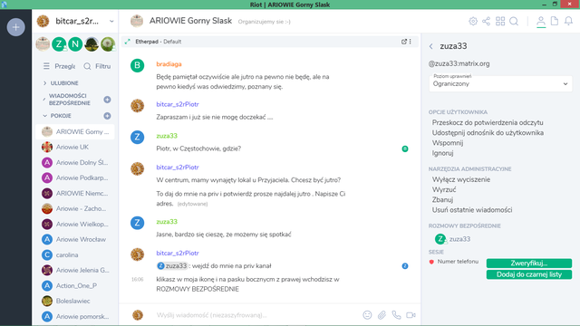This screenshot has height=326, width=580.
Task: Open the files panel icon
Action: 555,21
